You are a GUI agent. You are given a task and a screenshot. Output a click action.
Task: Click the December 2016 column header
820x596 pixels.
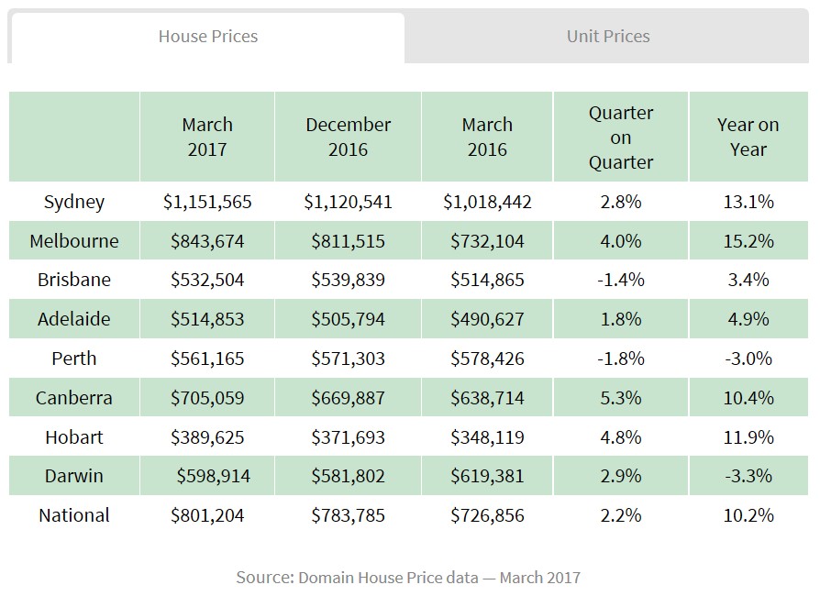click(349, 137)
